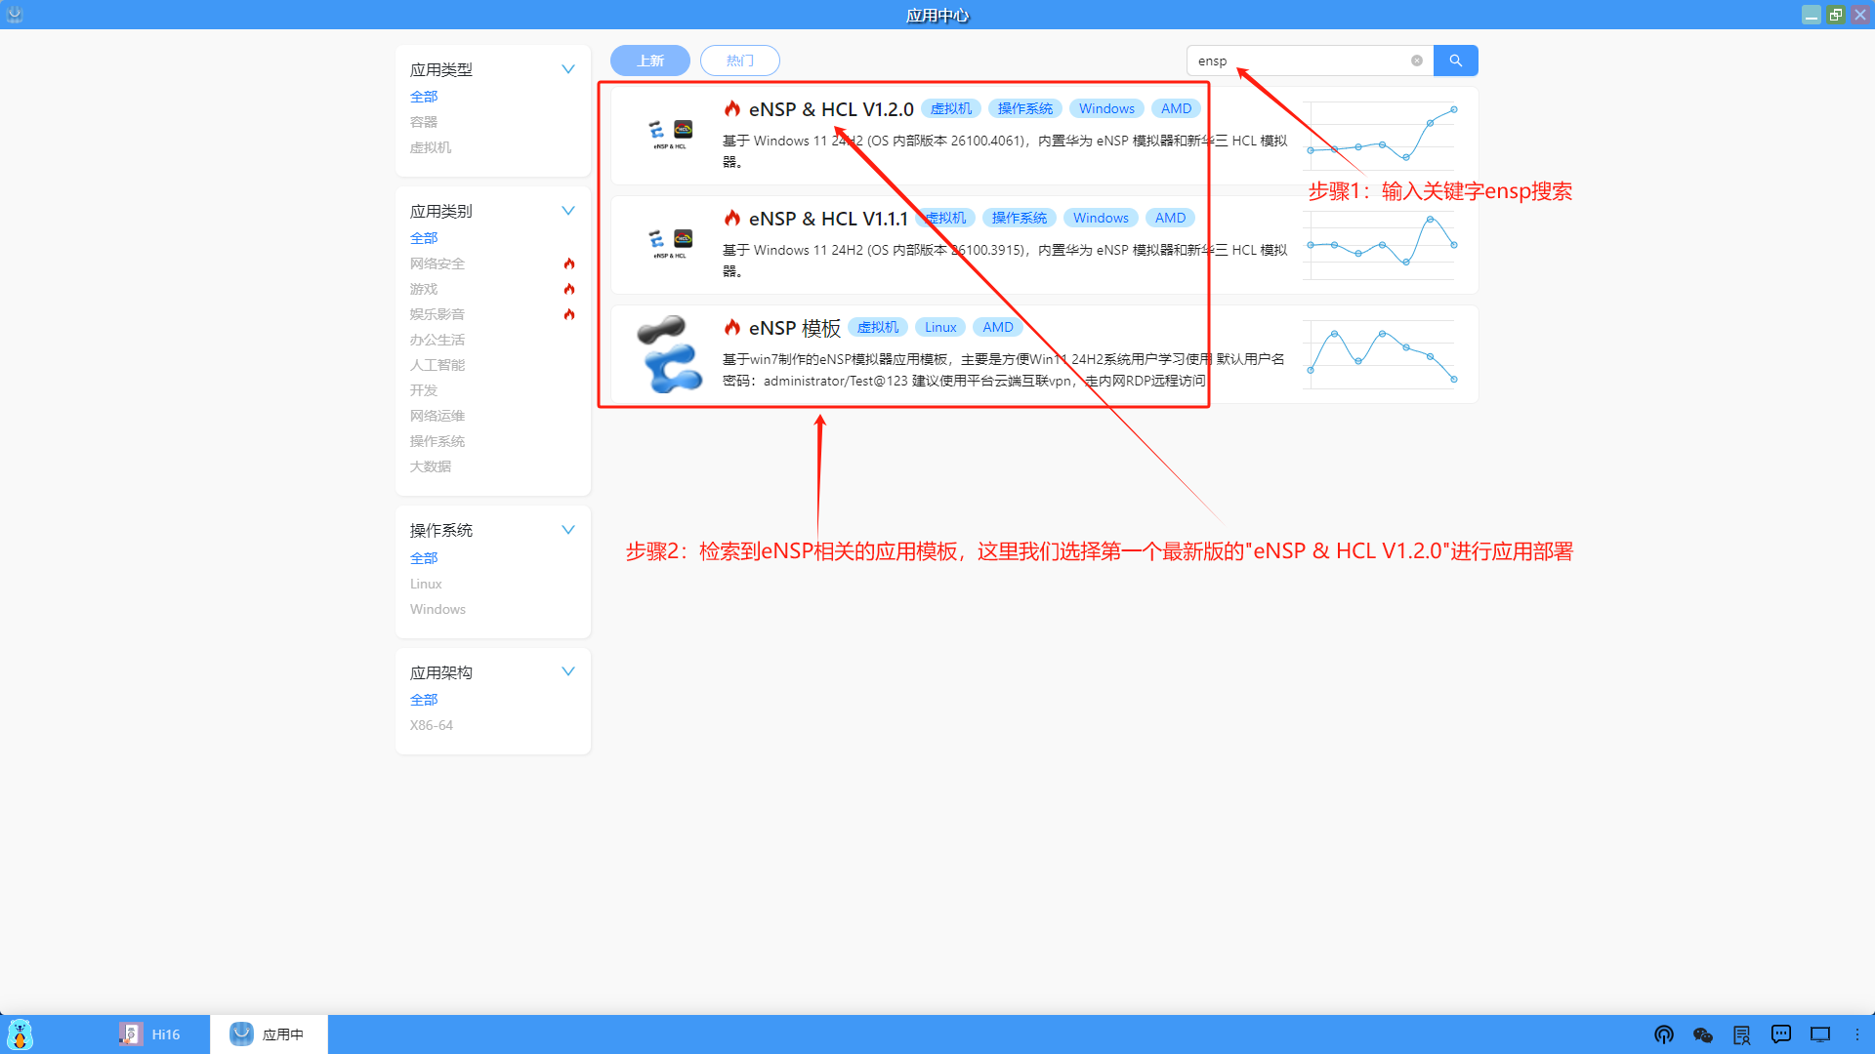1875x1054 pixels.
Task: Open the WeChat icon in the taskbar
Action: [x=1703, y=1034]
